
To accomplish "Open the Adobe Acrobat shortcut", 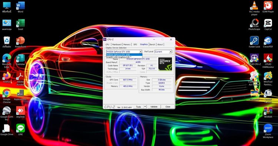I will click(20, 79).
